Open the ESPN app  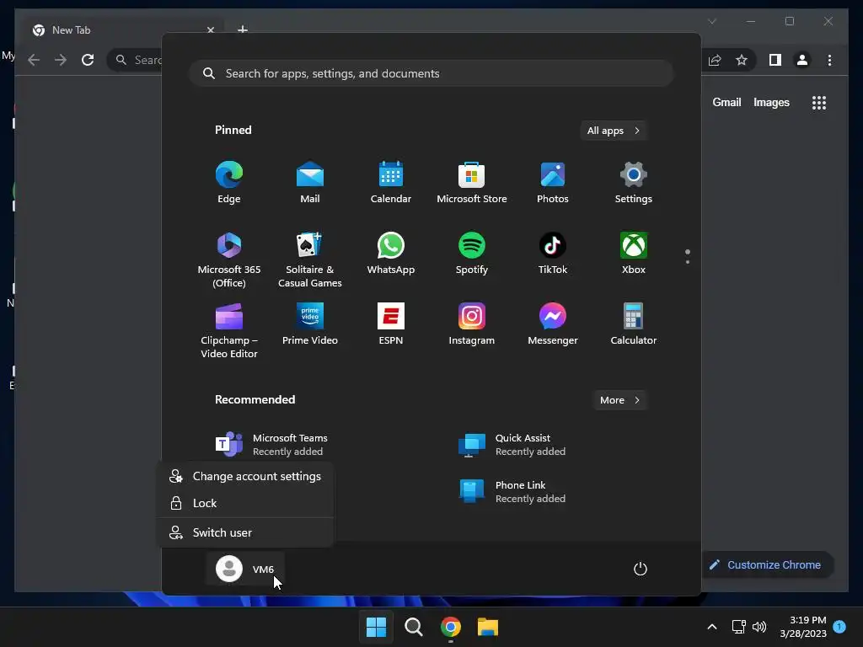[x=391, y=324]
